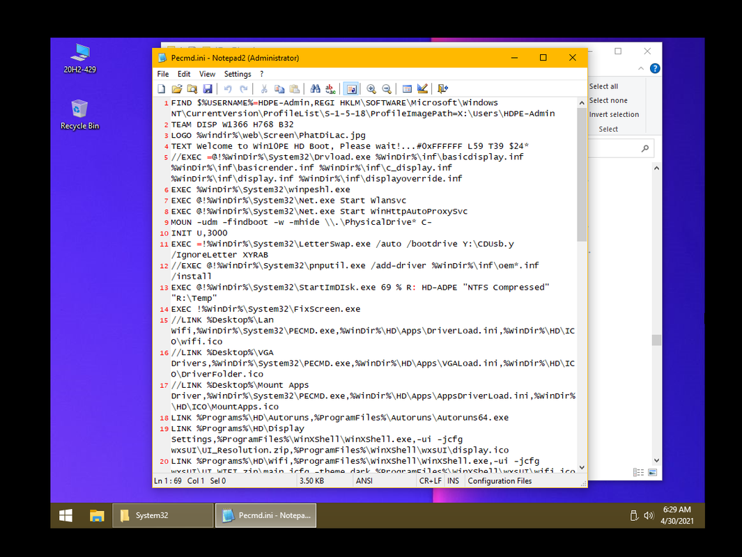The width and height of the screenshot is (742, 557).
Task: Click the blue Help icon in Explorer
Action: coord(655,68)
